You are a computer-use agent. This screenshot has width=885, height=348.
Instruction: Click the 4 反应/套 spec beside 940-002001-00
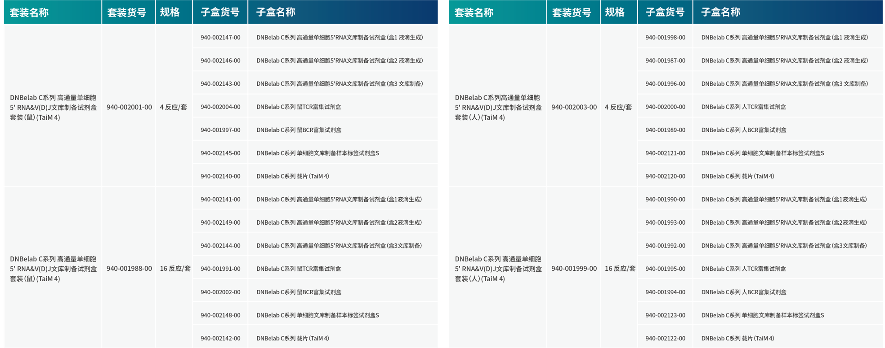point(173,107)
